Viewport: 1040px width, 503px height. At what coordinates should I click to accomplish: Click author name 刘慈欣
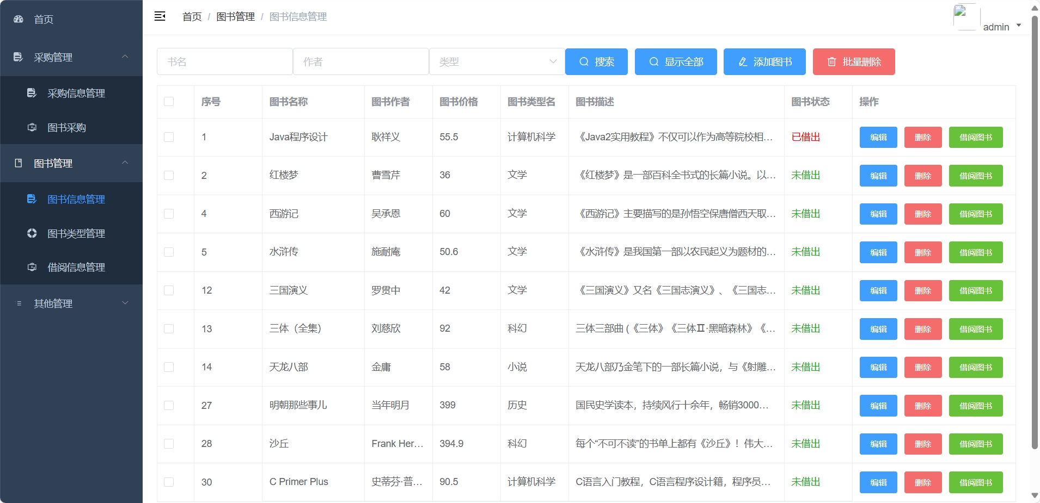(x=386, y=328)
